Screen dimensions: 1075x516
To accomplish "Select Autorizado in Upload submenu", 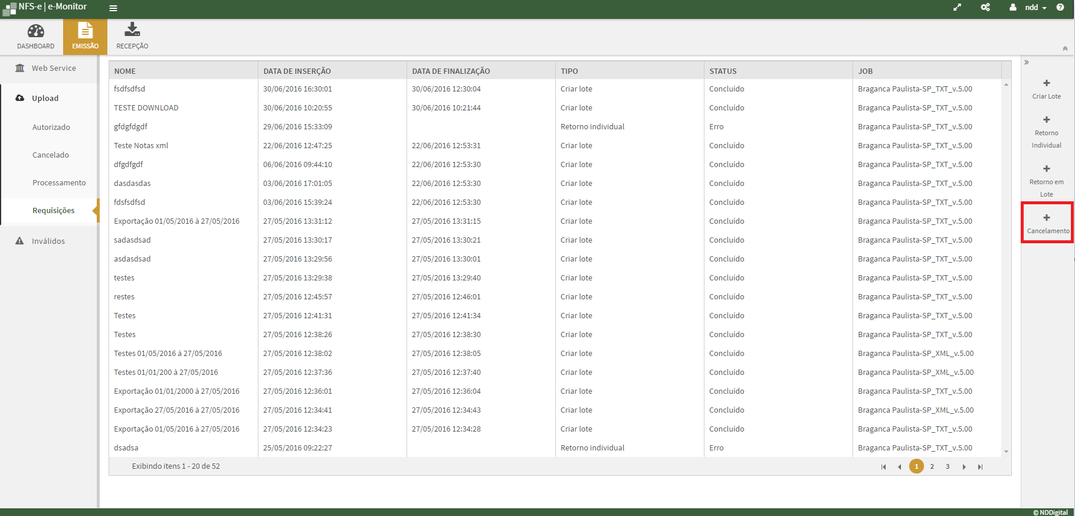I will click(x=51, y=128).
